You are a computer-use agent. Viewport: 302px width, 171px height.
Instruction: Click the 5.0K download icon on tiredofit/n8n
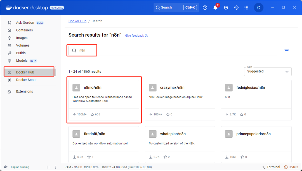pyautogui.click(x=74, y=157)
